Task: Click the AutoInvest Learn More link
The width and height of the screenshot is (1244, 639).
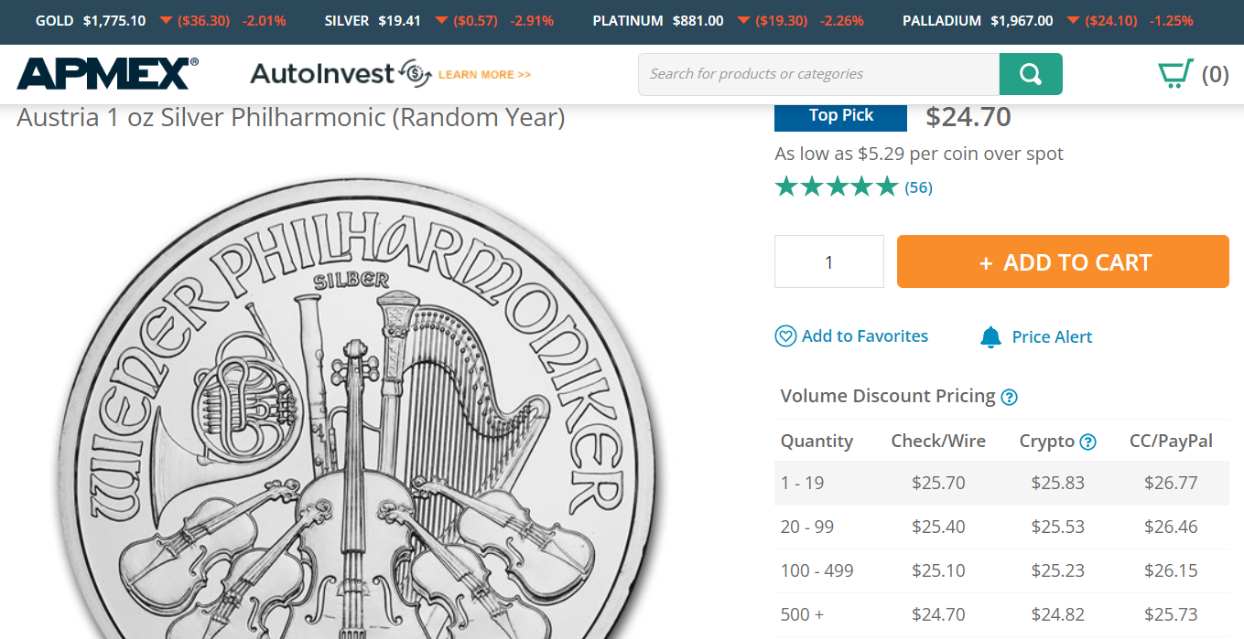Action: (x=484, y=75)
